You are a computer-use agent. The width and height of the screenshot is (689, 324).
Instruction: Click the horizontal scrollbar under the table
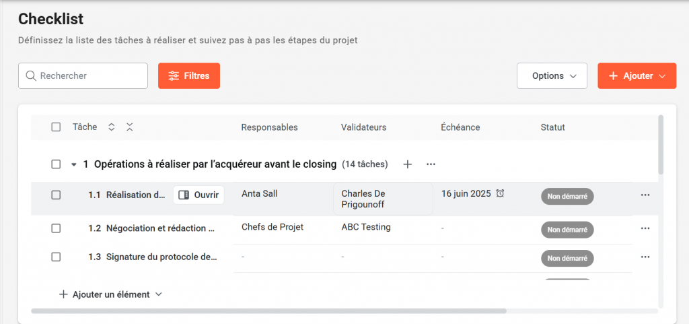[x=269, y=311]
